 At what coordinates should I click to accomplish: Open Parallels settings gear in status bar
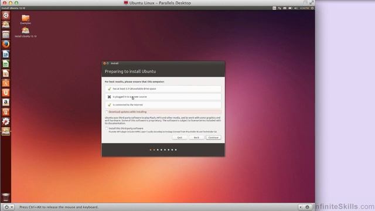tap(307, 207)
